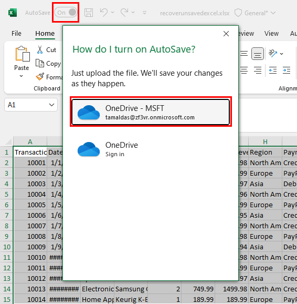Click the Redo arrow icon
This screenshot has height=304, width=297.
[124, 12]
